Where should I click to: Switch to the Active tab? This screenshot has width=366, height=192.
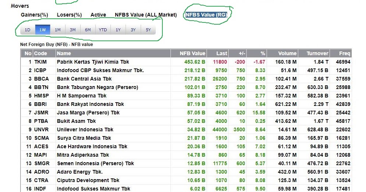[98, 15]
